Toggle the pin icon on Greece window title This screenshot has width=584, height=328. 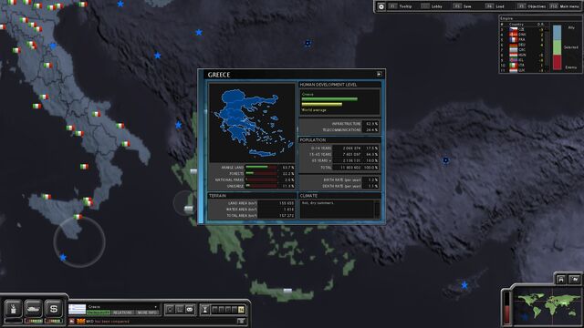click(x=380, y=74)
